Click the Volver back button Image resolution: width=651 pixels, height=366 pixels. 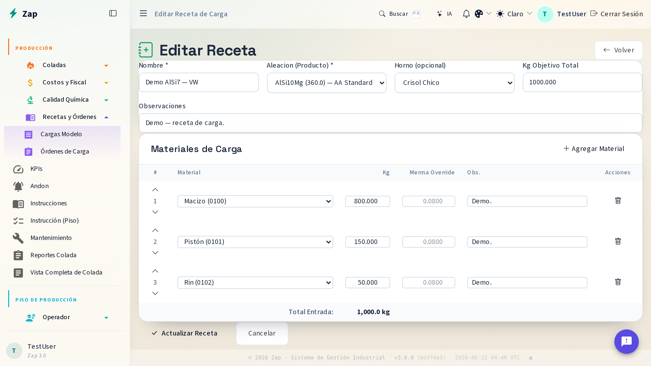tap(618, 50)
